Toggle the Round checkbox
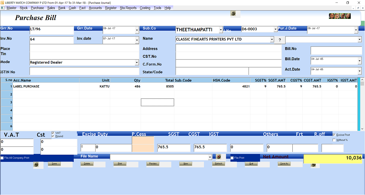 coord(53,136)
